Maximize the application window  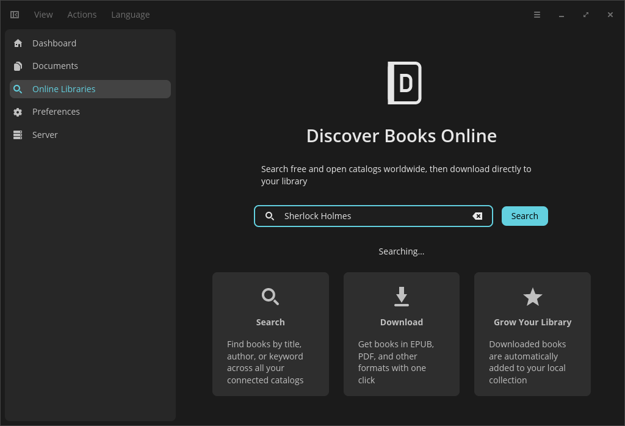585,15
